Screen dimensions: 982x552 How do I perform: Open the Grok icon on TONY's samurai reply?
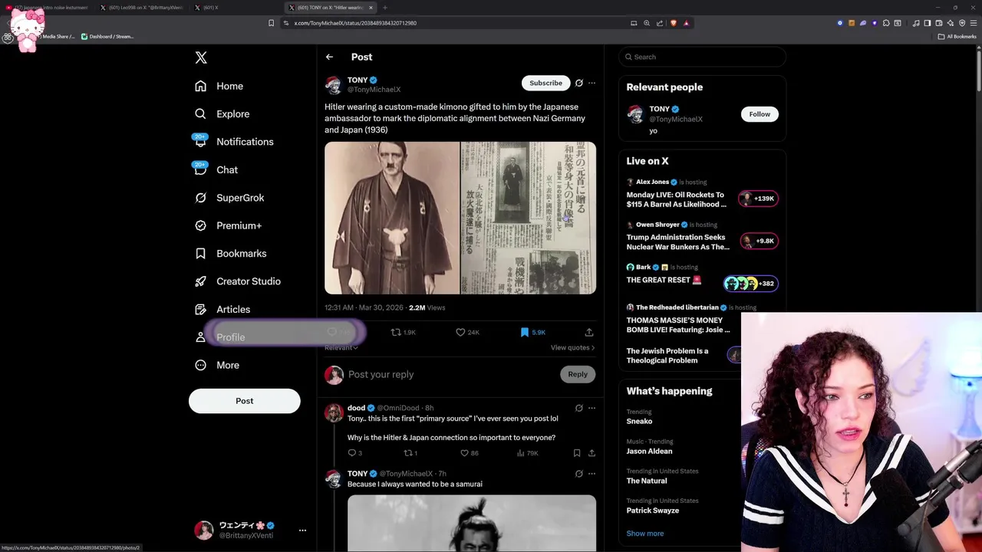[x=579, y=474]
